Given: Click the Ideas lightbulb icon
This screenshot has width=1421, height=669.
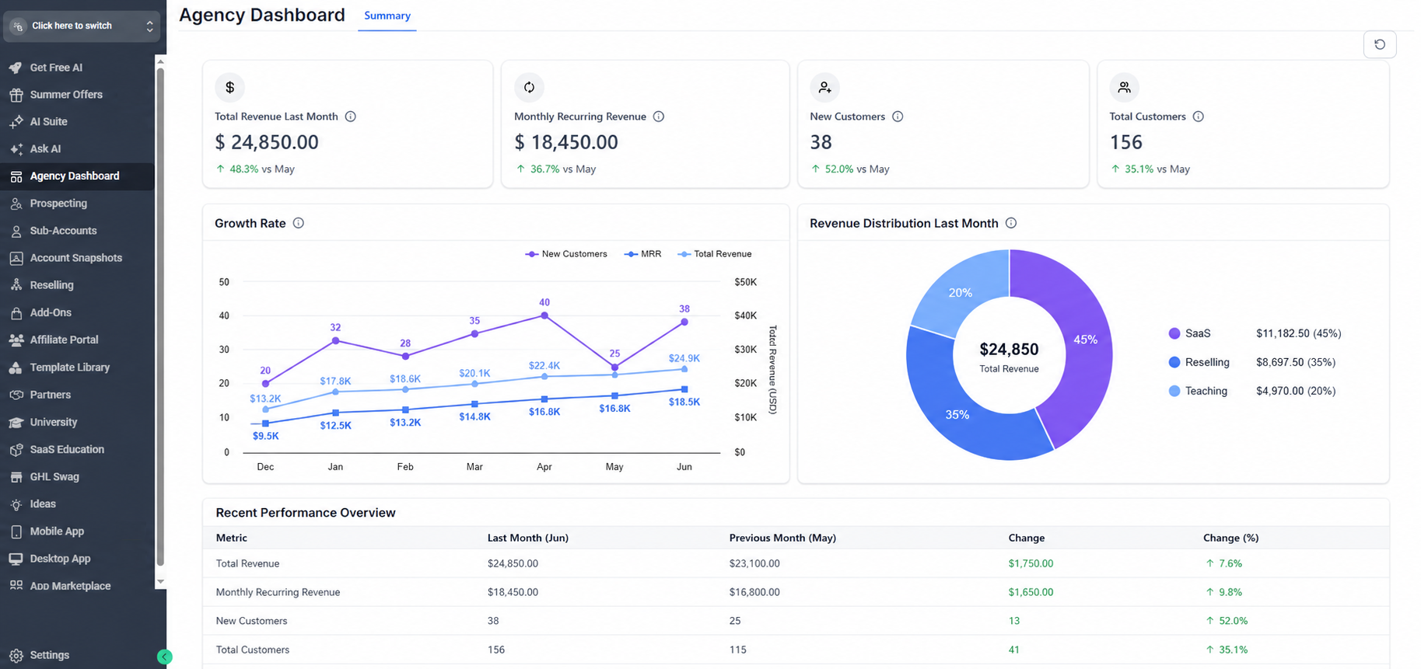Looking at the screenshot, I should pos(16,504).
